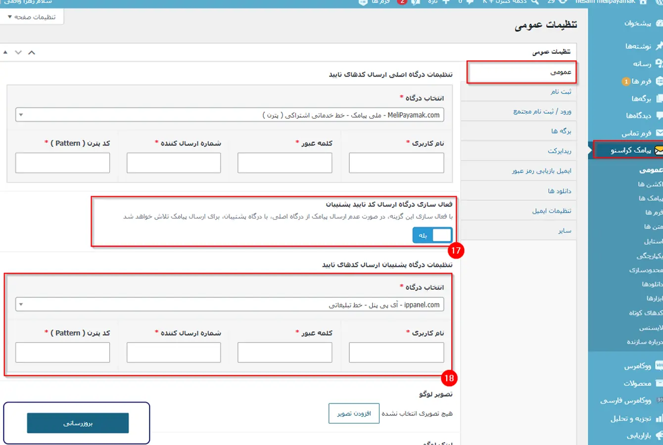Screen dimensions: 663x445
Task: Click backup gateway نام کاربری field
Action: point(396,353)
